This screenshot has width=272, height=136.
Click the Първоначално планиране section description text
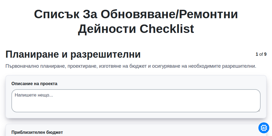tap(131, 66)
